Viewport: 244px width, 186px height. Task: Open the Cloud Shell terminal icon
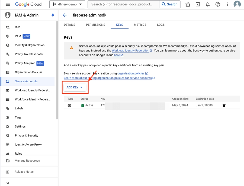(x=198, y=4)
